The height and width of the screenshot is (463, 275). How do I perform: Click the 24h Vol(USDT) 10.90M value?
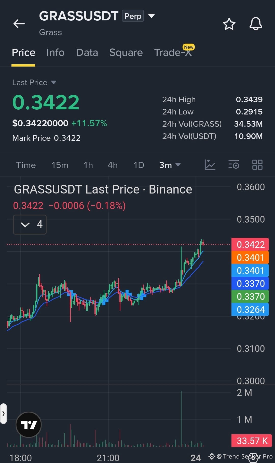248,136
